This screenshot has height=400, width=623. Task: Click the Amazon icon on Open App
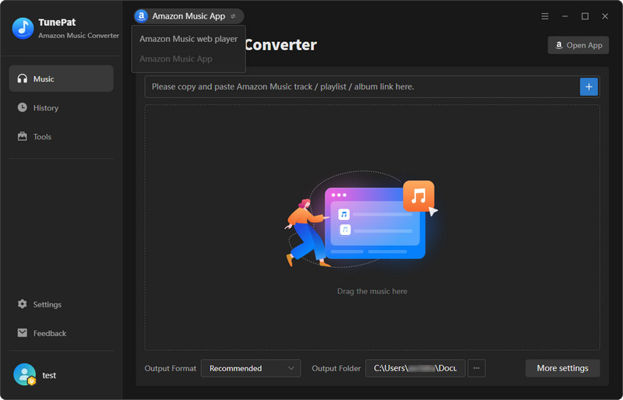[x=559, y=45]
